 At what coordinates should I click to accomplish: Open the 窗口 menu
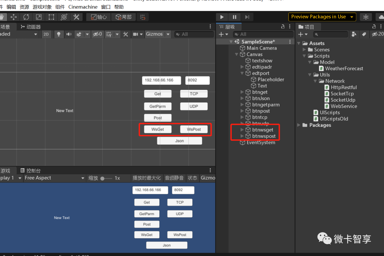click(106, 7)
